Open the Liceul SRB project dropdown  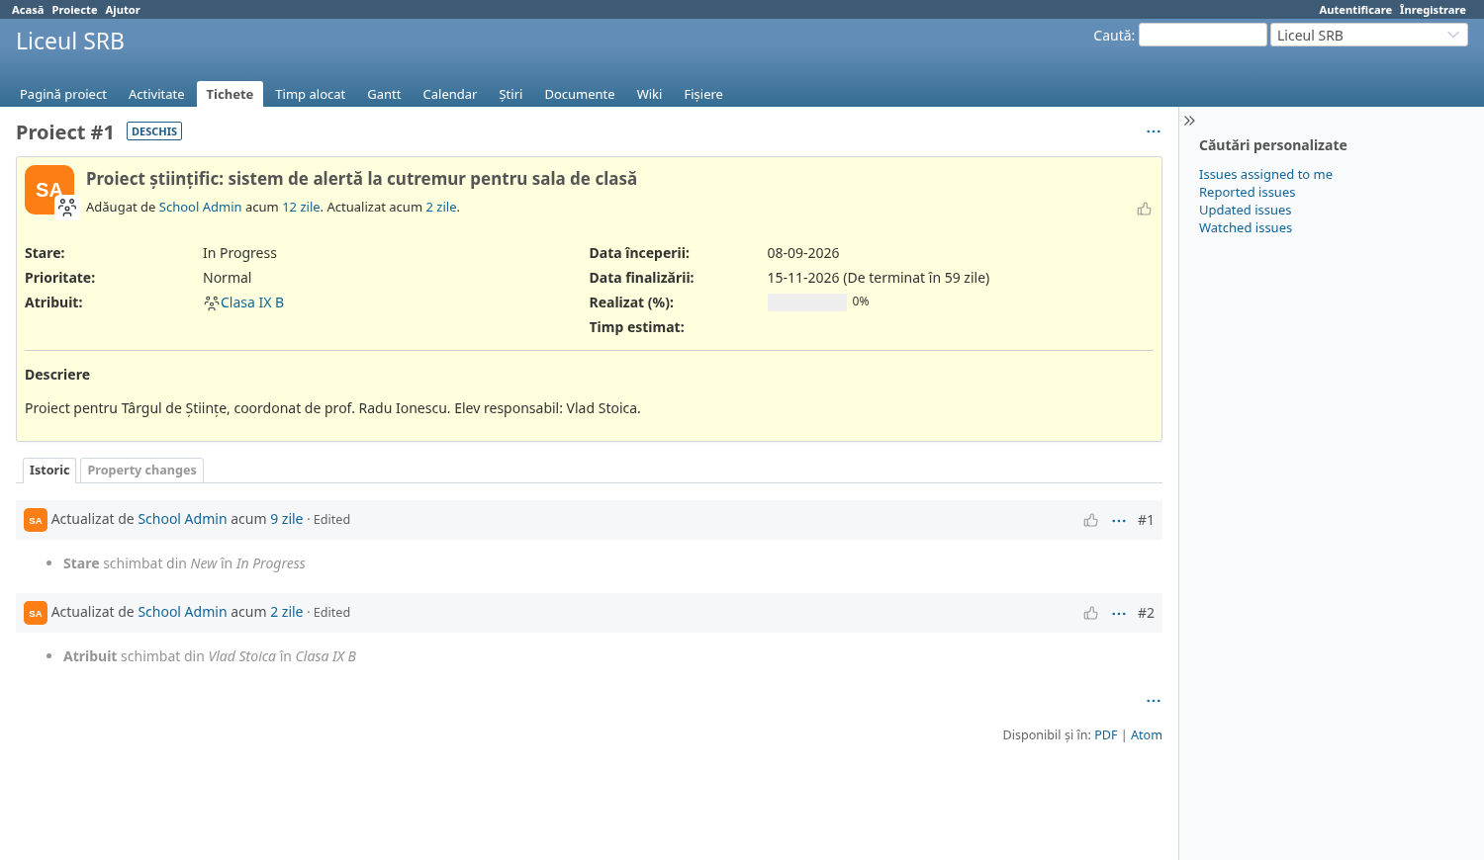[1369, 35]
